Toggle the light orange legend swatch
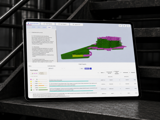This screenshot has width=160, height=120. [x=31, y=84]
